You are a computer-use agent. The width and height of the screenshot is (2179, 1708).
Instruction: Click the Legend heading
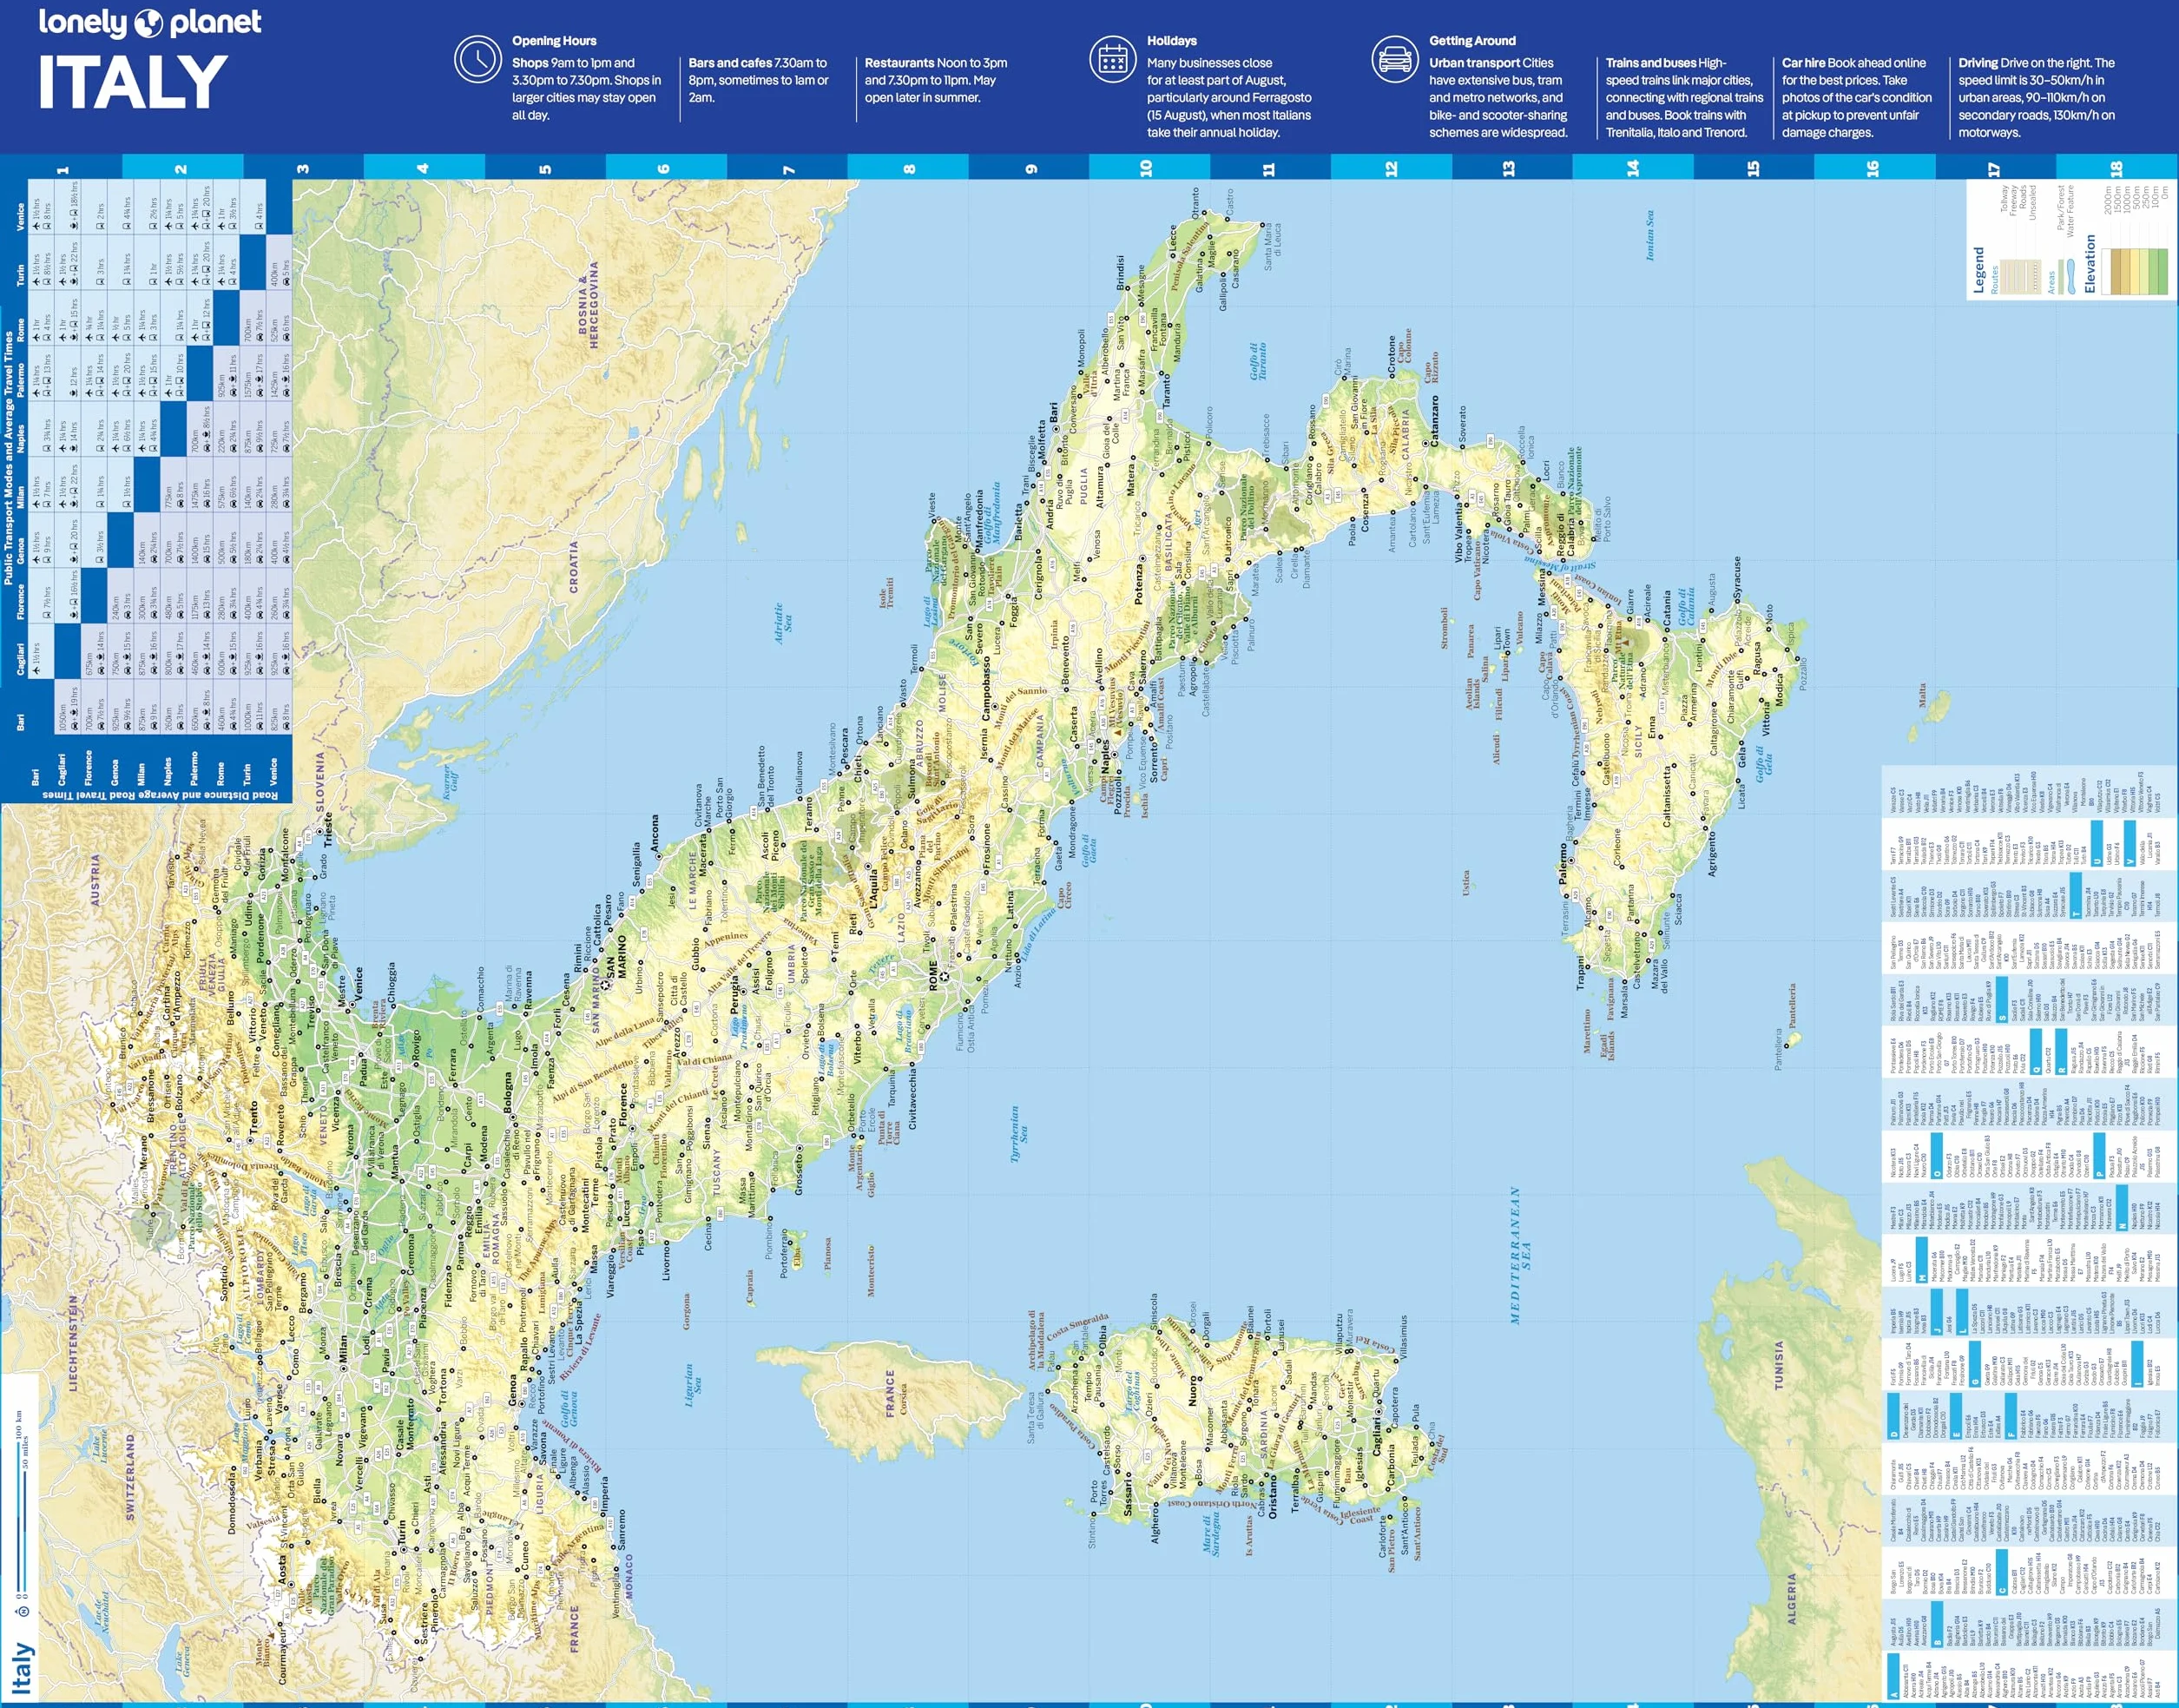coord(1979,270)
